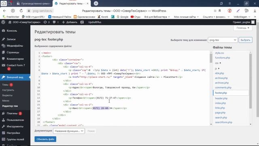This screenshot has width=259, height=146.
Task: Click the address bar pog-service.ru
Action: (42, 11)
